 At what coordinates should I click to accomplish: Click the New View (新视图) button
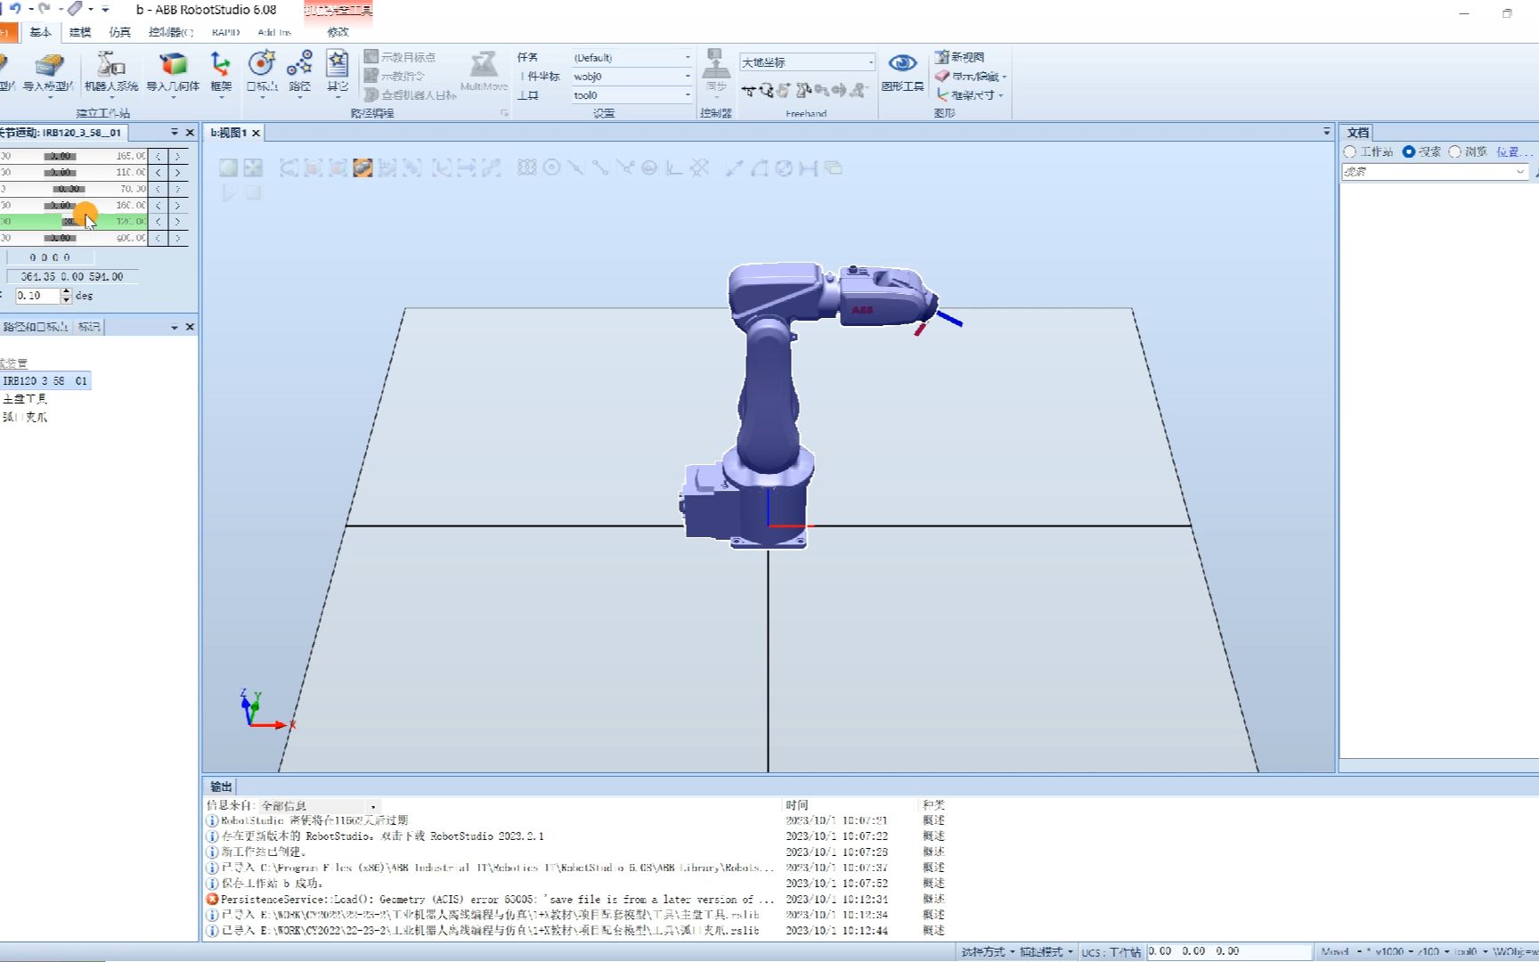959,57
